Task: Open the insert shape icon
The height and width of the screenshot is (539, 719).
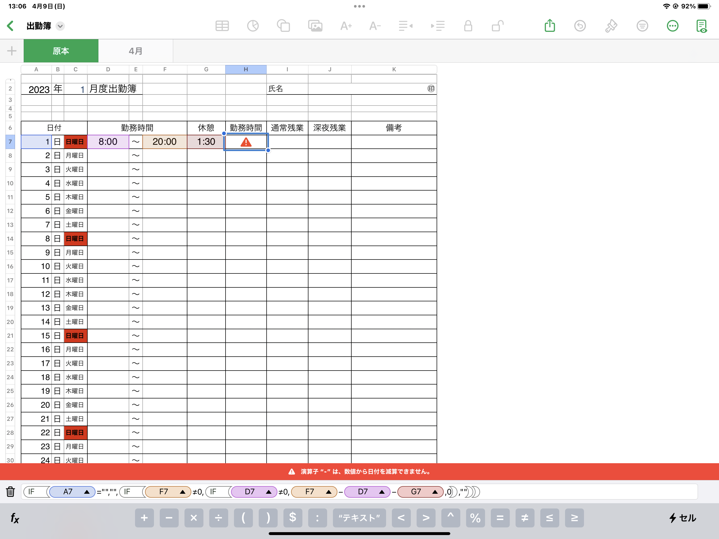Action: click(x=283, y=26)
